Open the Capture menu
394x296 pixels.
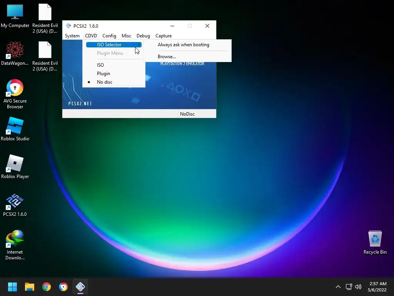(x=164, y=36)
